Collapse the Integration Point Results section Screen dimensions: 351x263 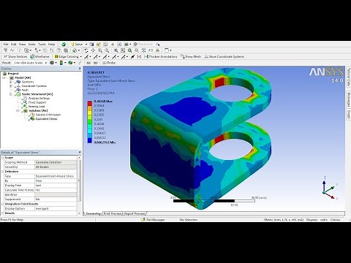tap(3, 204)
